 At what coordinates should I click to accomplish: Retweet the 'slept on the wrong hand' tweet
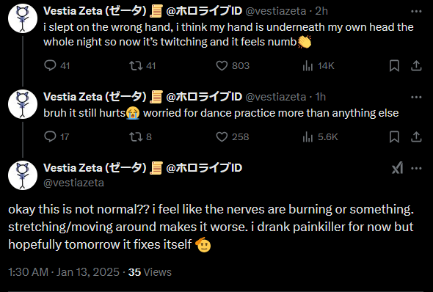142,66
